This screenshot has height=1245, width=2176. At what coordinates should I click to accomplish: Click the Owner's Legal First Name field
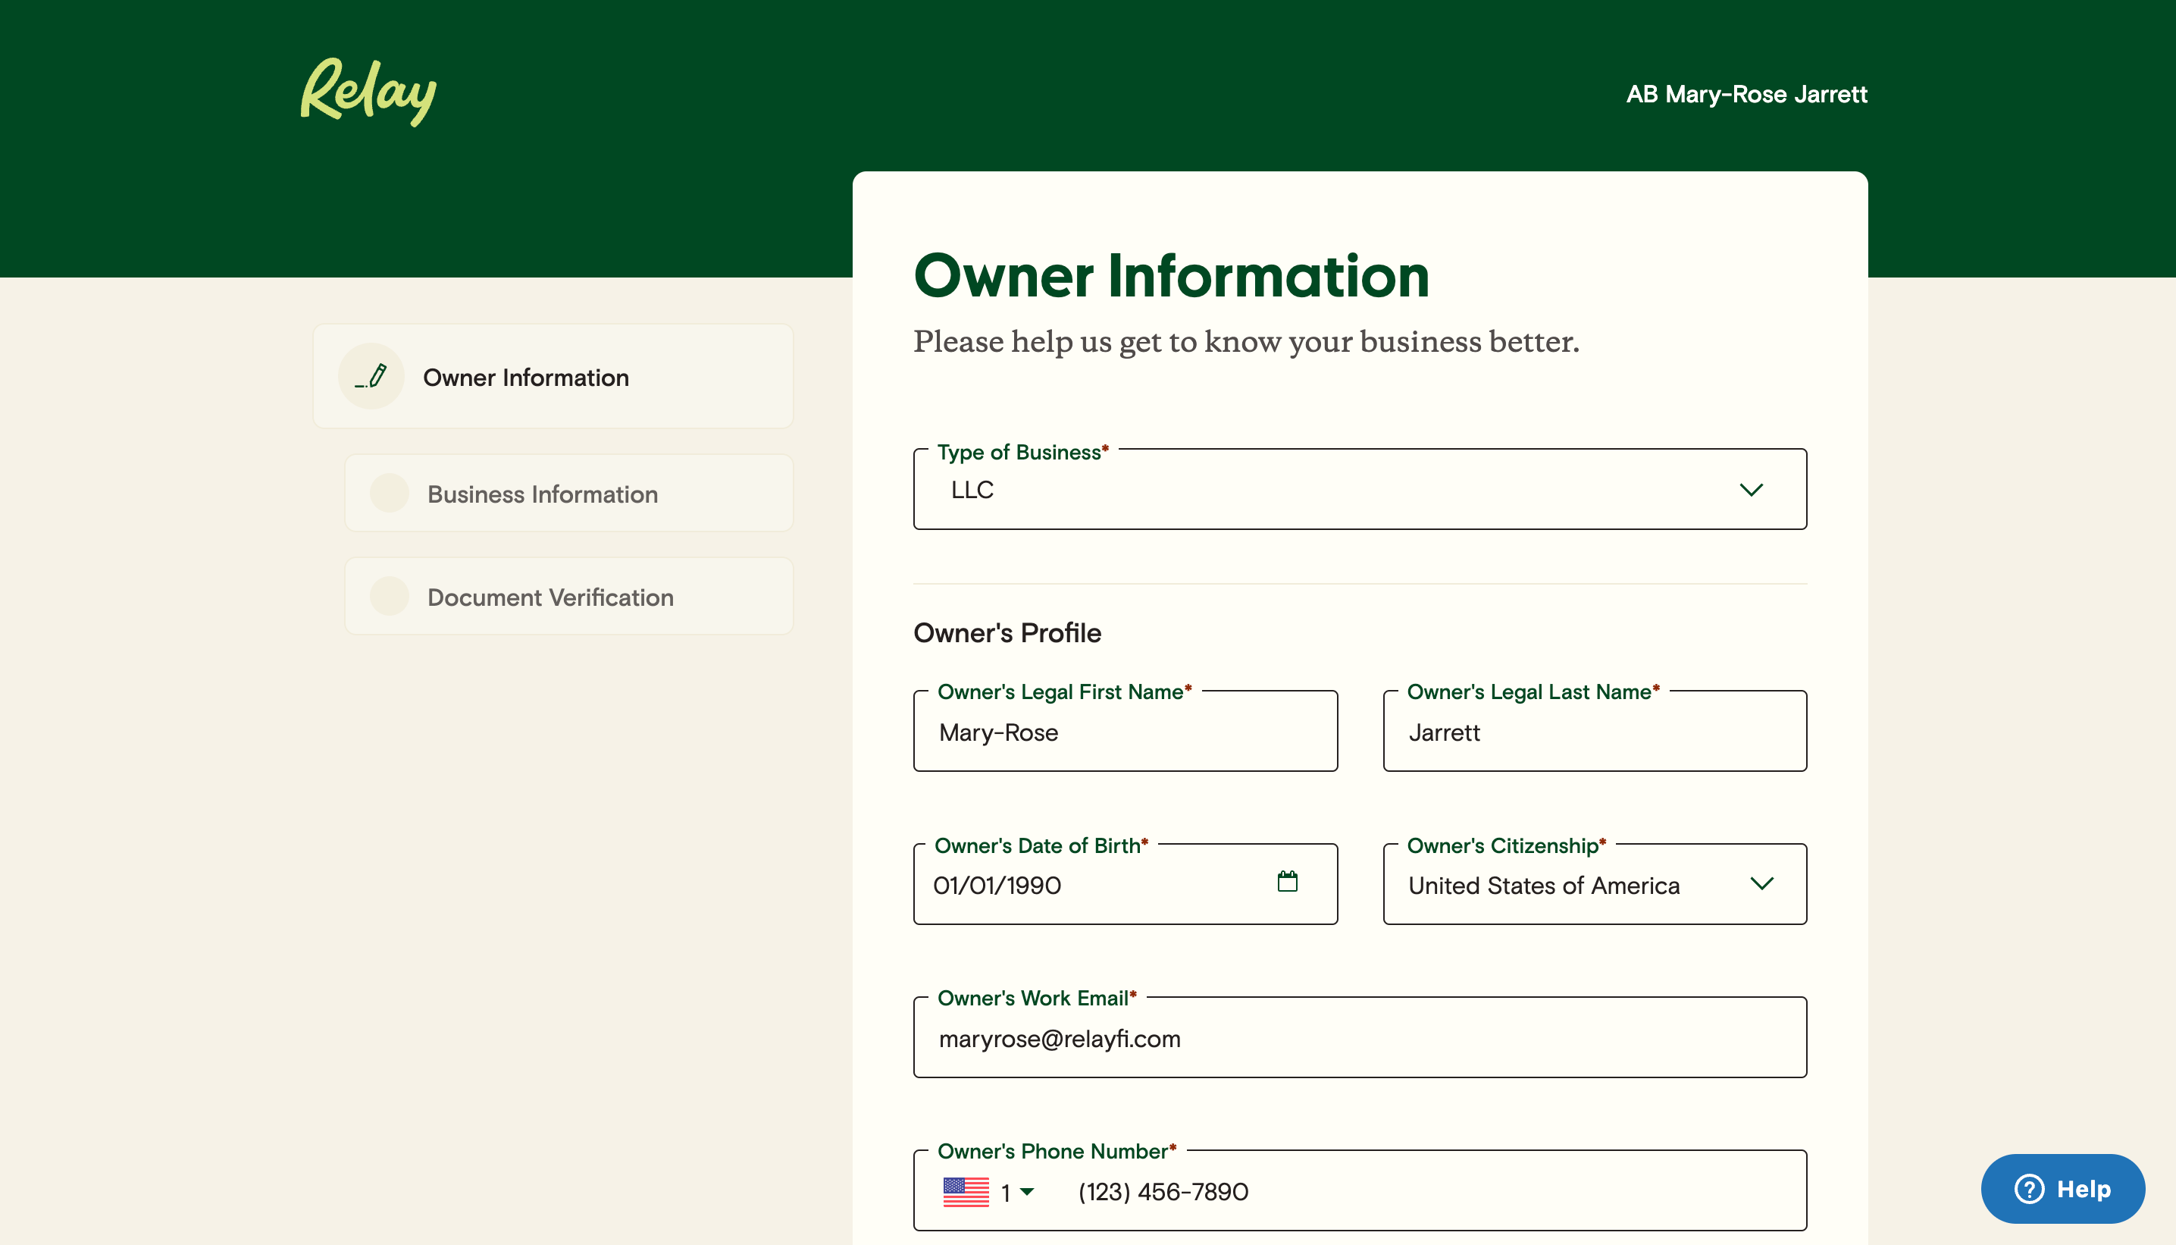[1125, 732]
